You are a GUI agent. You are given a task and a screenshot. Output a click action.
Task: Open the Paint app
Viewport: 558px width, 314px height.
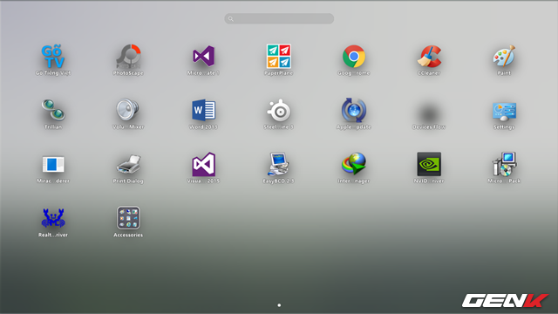[x=504, y=56]
